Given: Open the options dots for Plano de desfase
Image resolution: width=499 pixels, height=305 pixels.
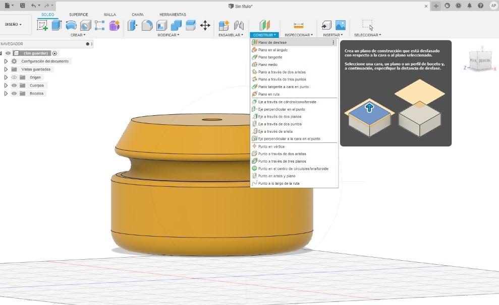Looking at the screenshot, I should tap(333, 42).
